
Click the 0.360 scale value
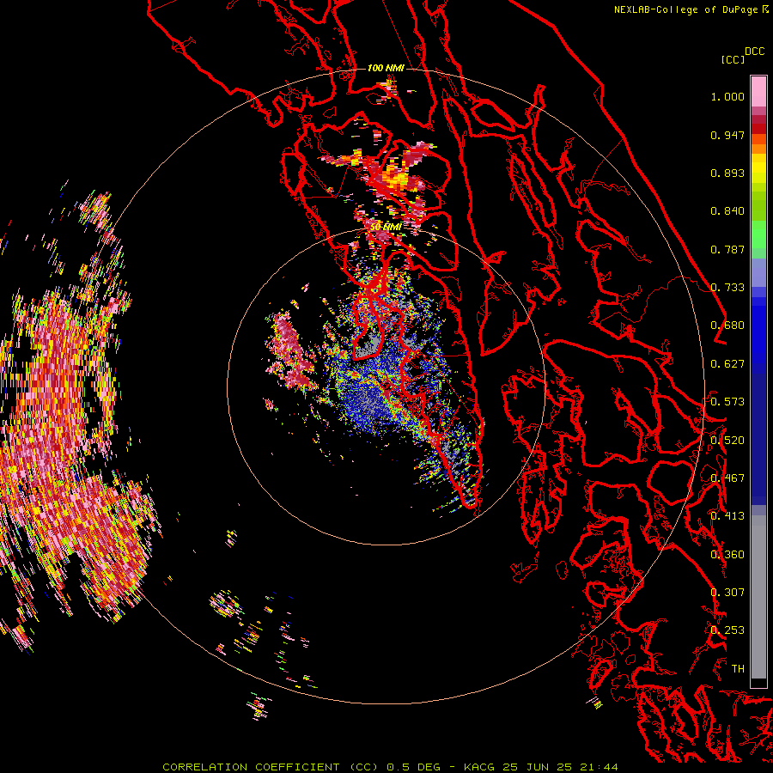[x=727, y=555]
